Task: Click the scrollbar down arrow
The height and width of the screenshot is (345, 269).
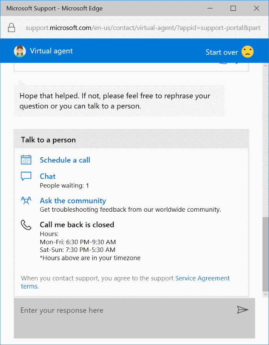Action: [265, 294]
